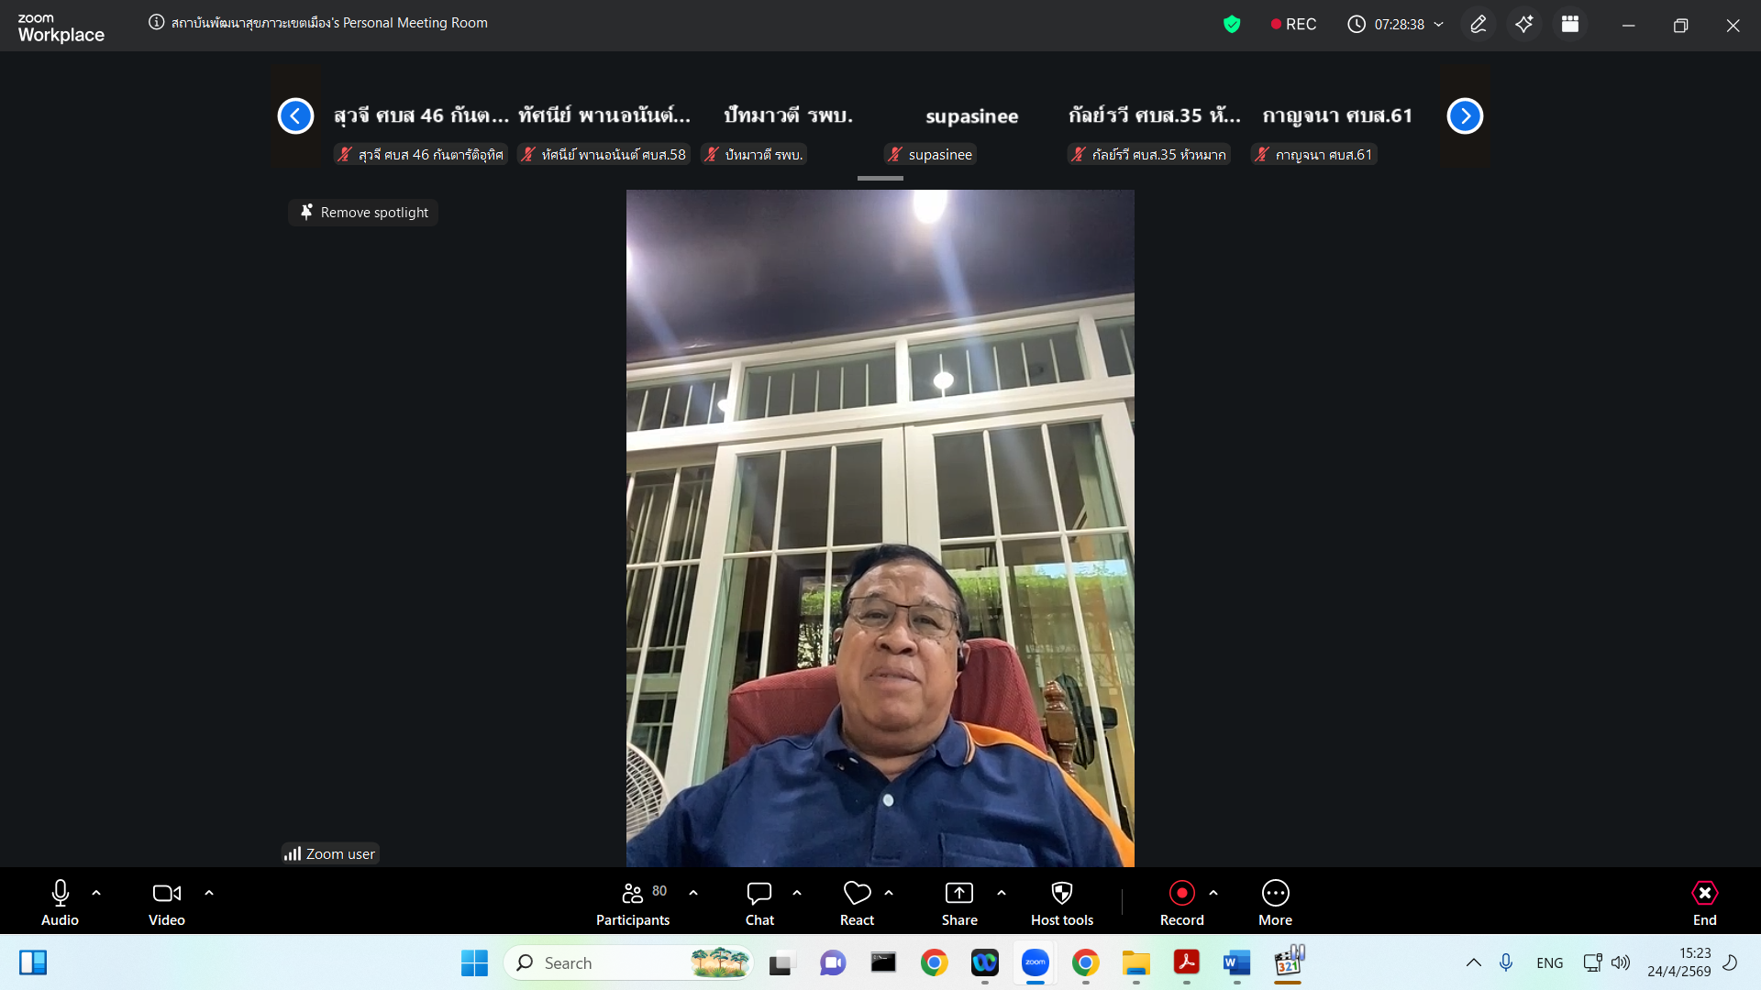The width and height of the screenshot is (1761, 990).
Task: Toggle microphone mute with Audio button
Action: [61, 903]
